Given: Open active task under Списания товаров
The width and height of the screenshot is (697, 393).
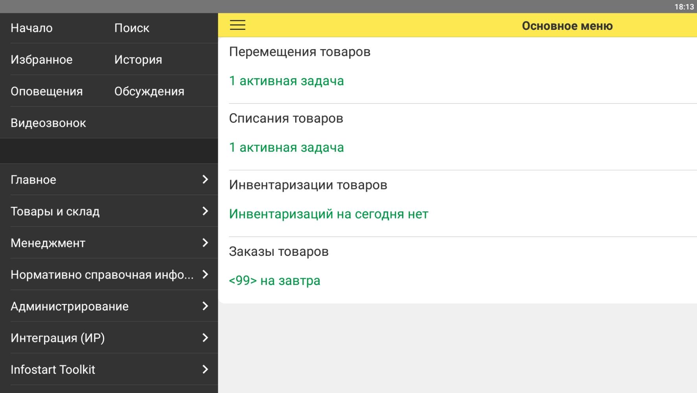Looking at the screenshot, I should (287, 147).
